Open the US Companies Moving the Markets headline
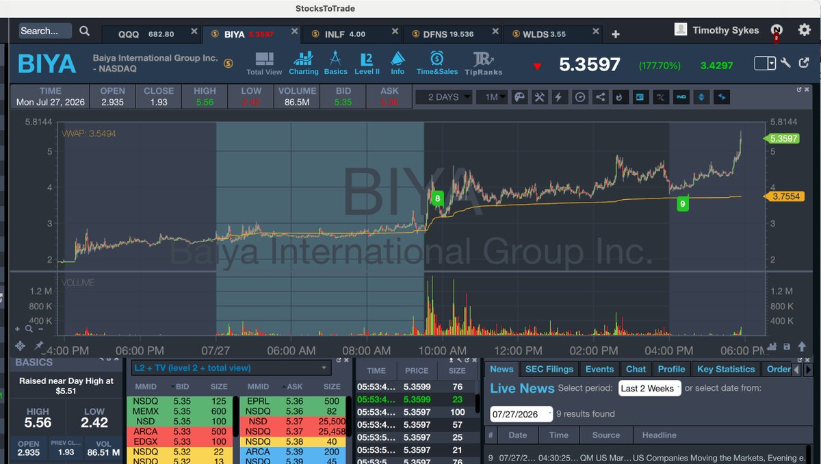Viewport: 821px width, 464px height. (719, 458)
